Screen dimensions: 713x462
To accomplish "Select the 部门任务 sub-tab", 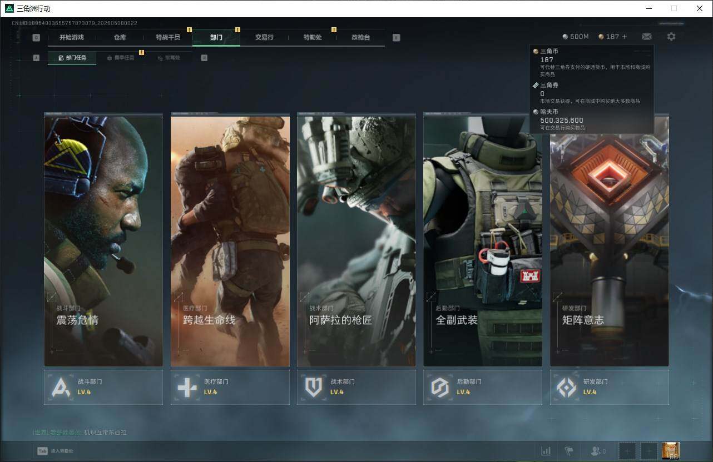I will (72, 58).
